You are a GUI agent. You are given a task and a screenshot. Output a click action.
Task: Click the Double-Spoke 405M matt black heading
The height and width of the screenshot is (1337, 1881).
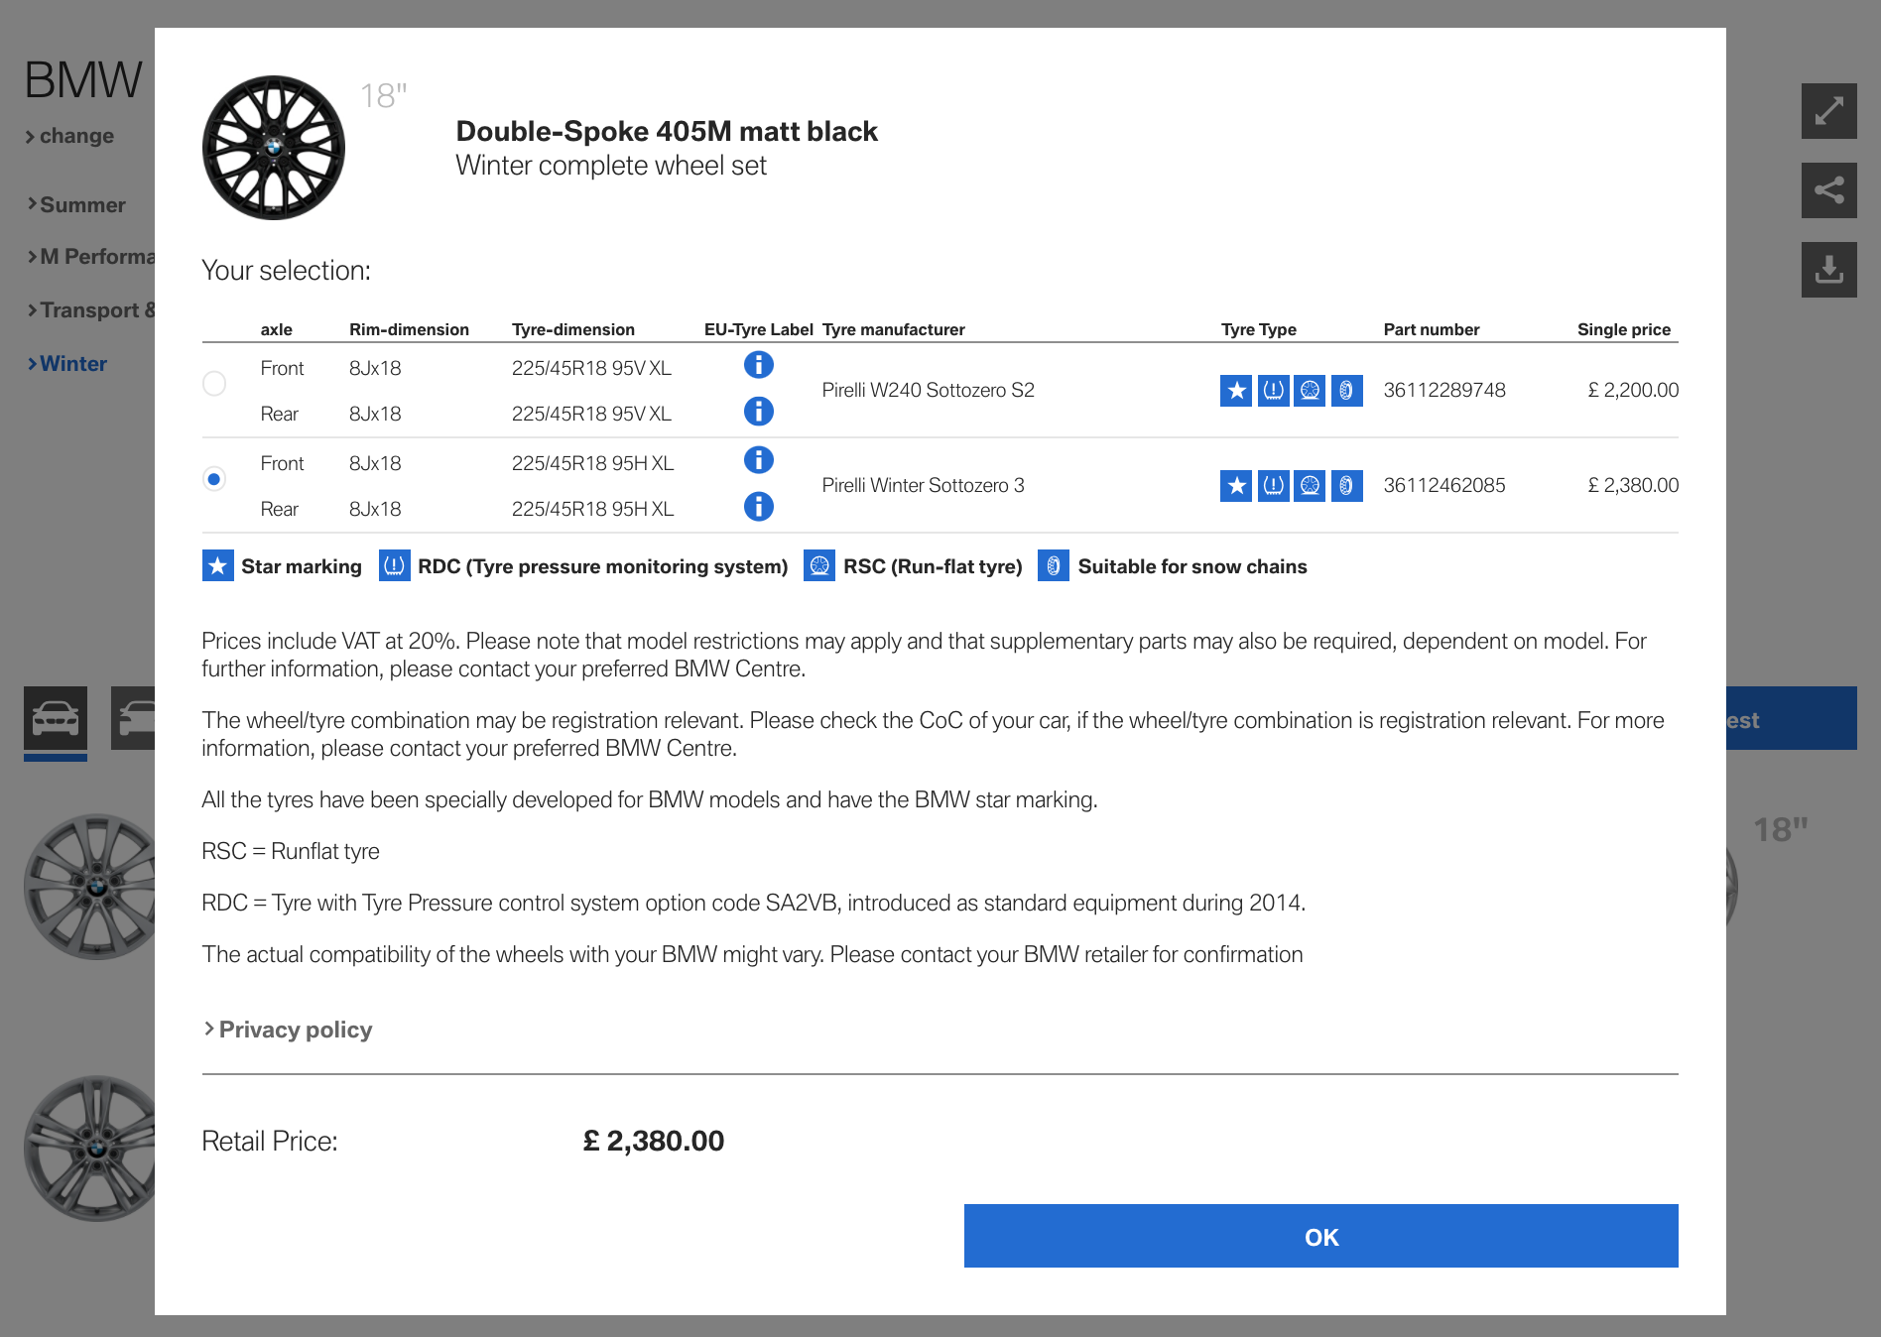pos(667,131)
